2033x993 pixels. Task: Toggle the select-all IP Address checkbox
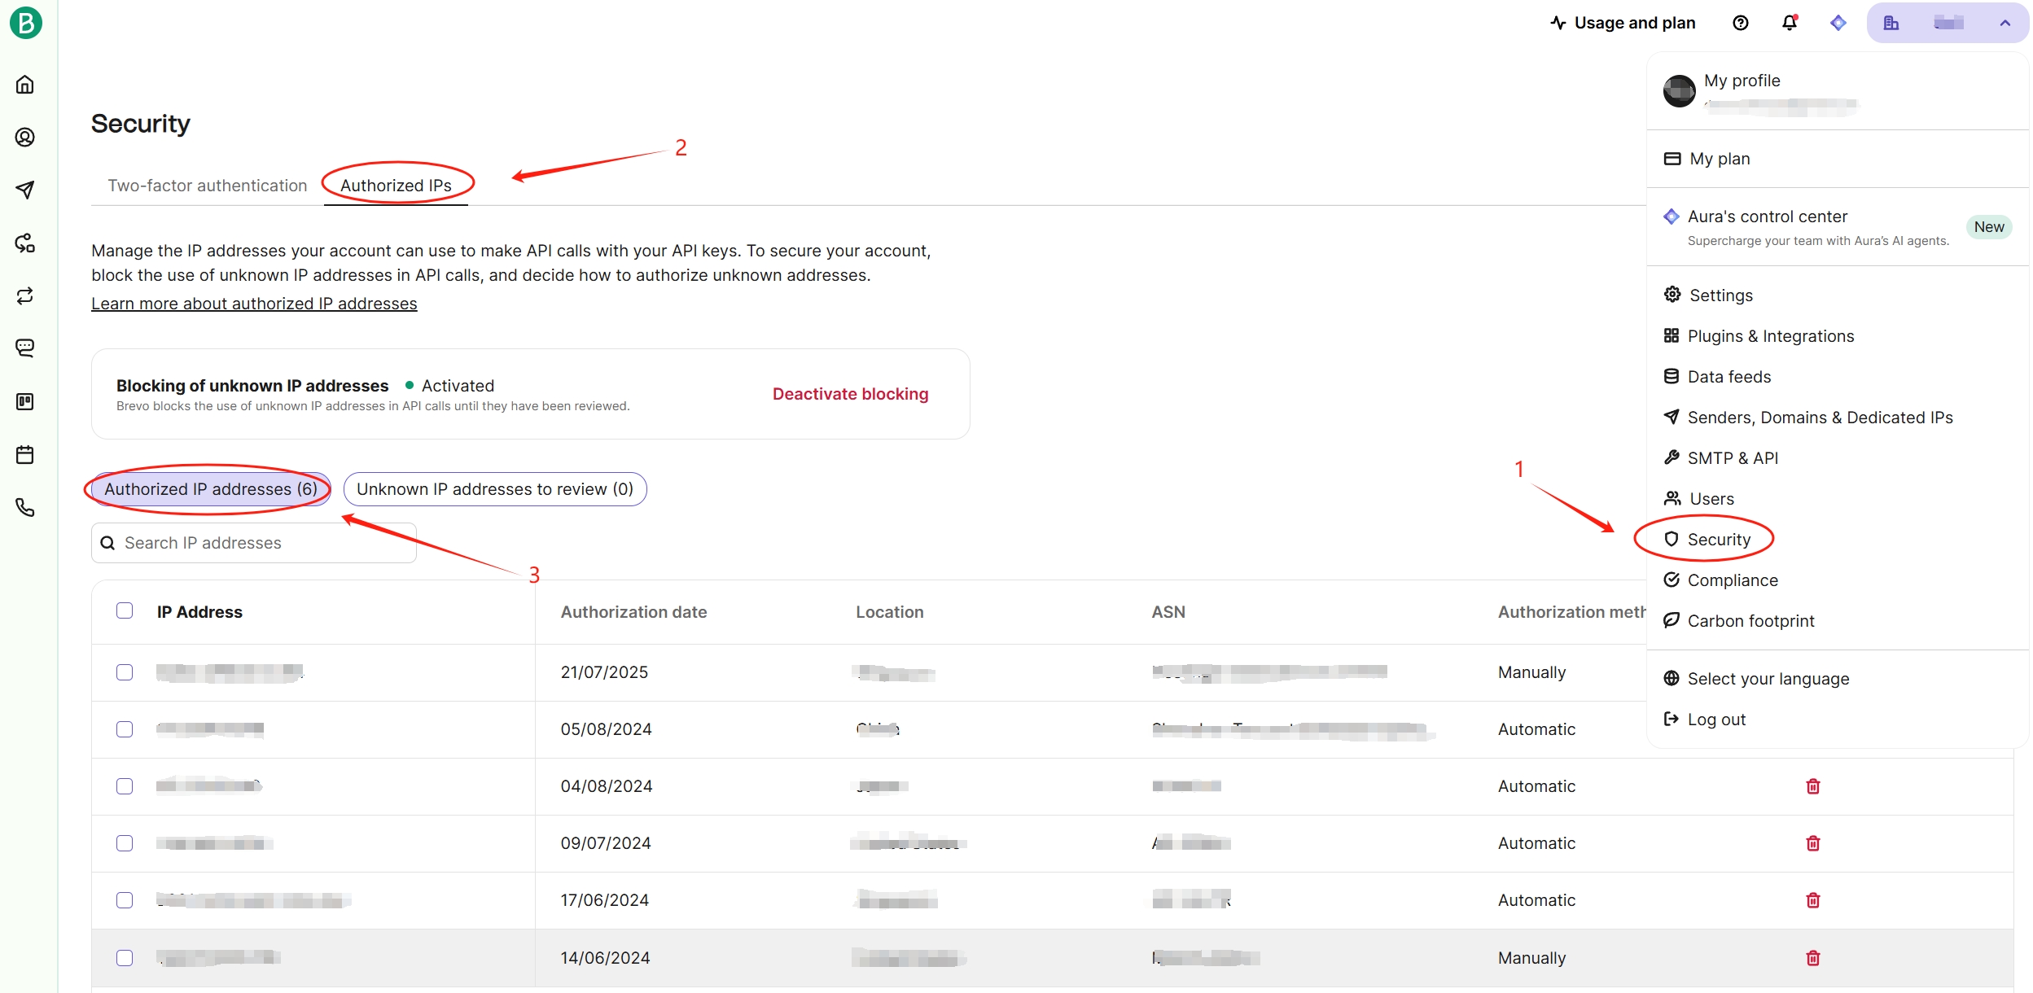(125, 610)
